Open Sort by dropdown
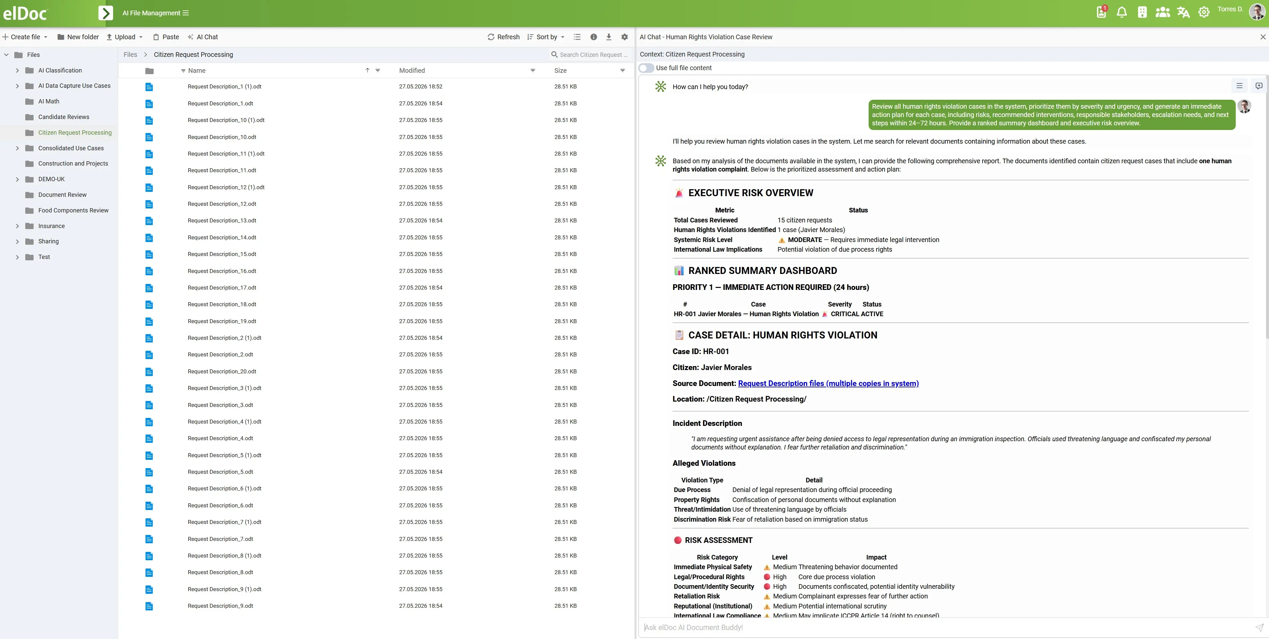The image size is (1269, 639). pyautogui.click(x=546, y=37)
